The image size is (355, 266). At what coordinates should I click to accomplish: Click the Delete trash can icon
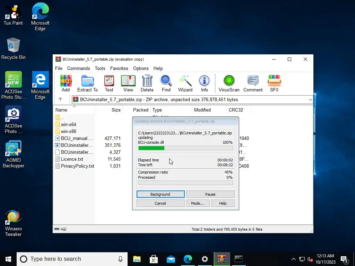click(x=147, y=83)
